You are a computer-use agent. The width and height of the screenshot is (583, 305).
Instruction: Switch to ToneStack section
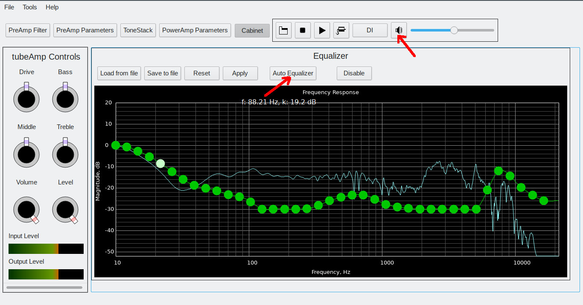[138, 30]
